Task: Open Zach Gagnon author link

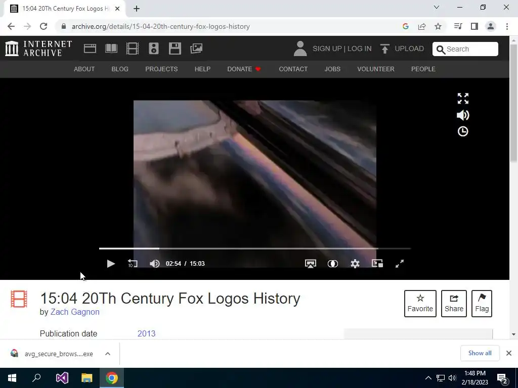Action: 75,312
